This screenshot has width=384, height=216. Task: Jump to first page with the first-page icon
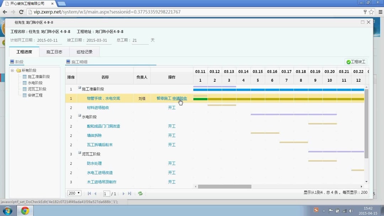[x=89, y=193]
